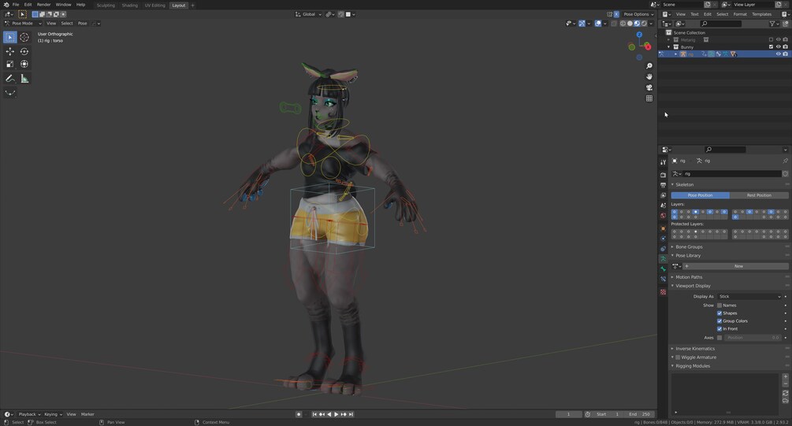Switch to the Sculpting workspace tab
792x426 pixels.
coord(106,5)
